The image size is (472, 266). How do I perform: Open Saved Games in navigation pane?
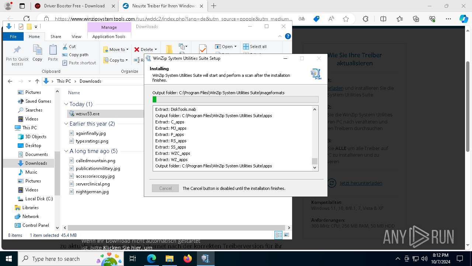(x=38, y=101)
